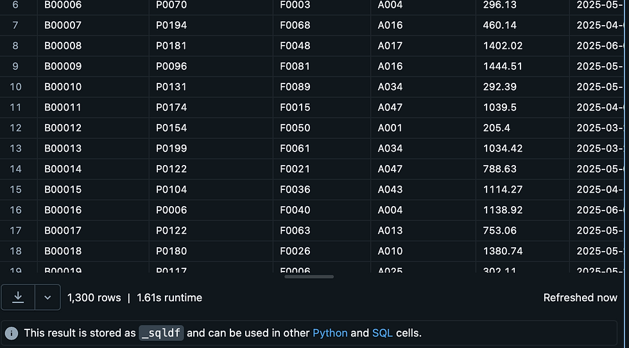Click the info icon beside the result message

12,333
